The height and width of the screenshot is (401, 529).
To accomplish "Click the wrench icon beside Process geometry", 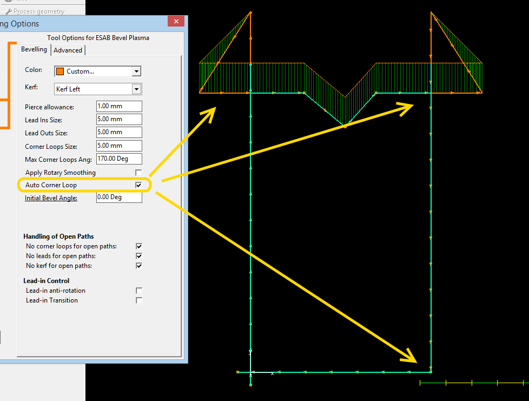I will click(x=9, y=11).
